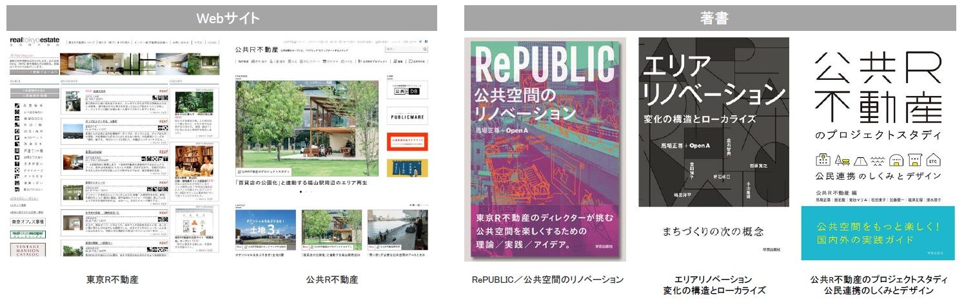
Task: Click the icon beside 倉庫っぽい category
Action: point(17,183)
